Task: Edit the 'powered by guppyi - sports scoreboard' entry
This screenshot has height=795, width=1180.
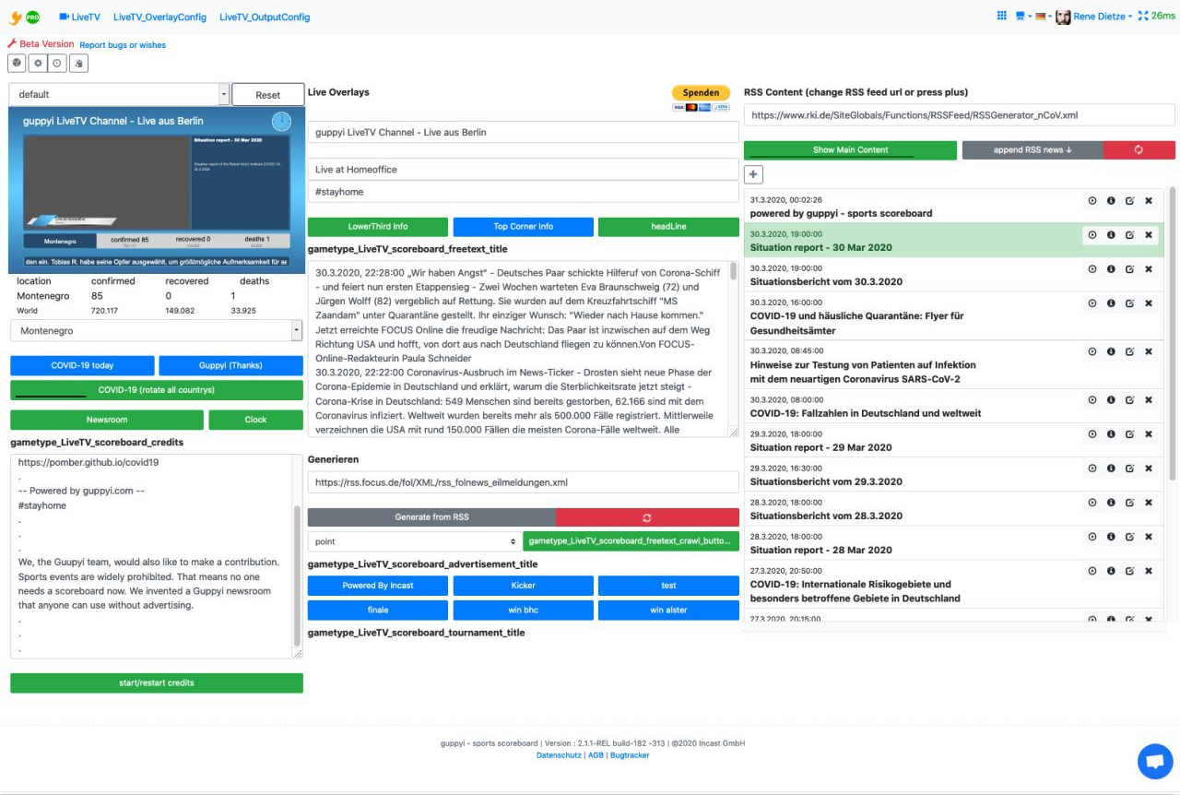Action: click(x=1129, y=200)
